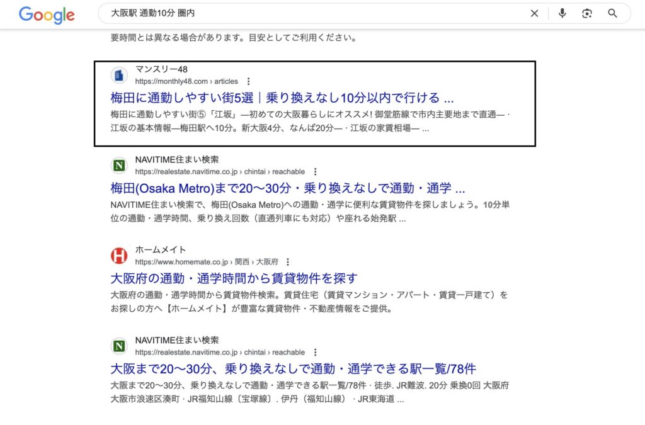Open three-dot menu for the 大阪まで20〜30分 NAVITIME result
The width and height of the screenshot is (645, 425).
click(316, 352)
